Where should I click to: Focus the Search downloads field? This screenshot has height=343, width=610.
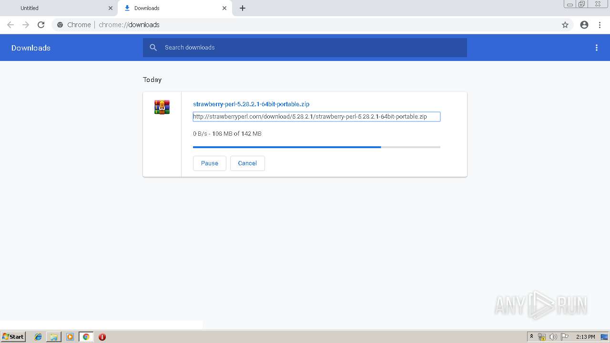click(x=305, y=48)
